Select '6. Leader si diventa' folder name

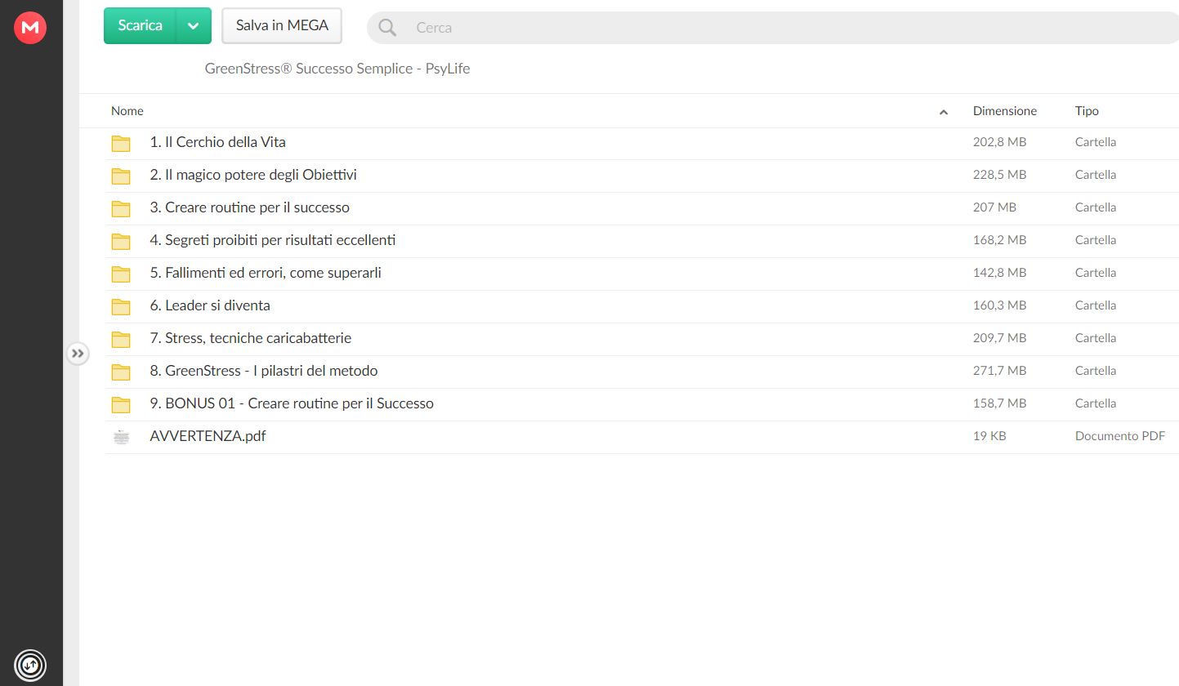tap(210, 305)
